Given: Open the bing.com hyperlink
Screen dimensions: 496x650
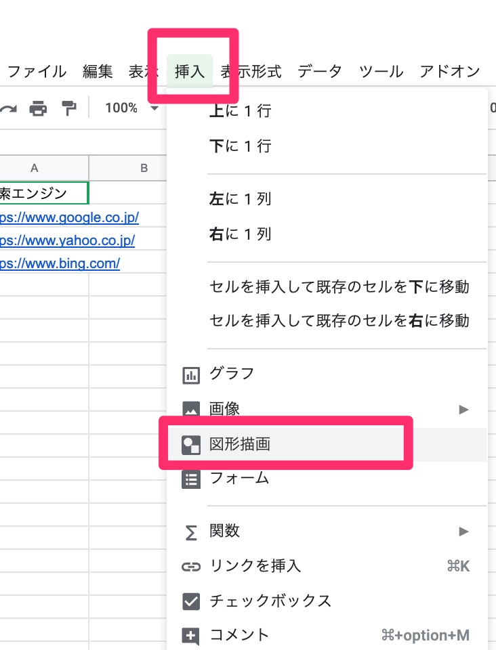Looking at the screenshot, I should click(60, 263).
